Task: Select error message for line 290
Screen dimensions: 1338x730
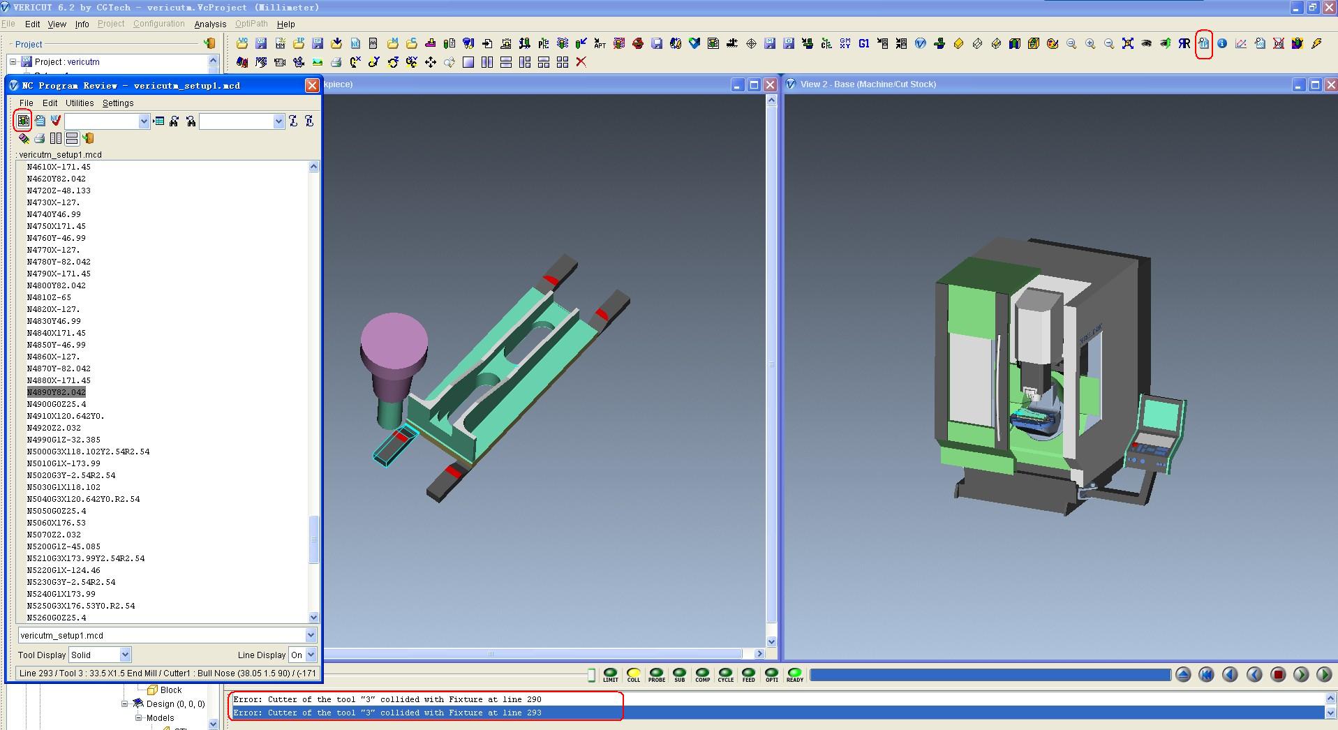Action: (x=778, y=699)
